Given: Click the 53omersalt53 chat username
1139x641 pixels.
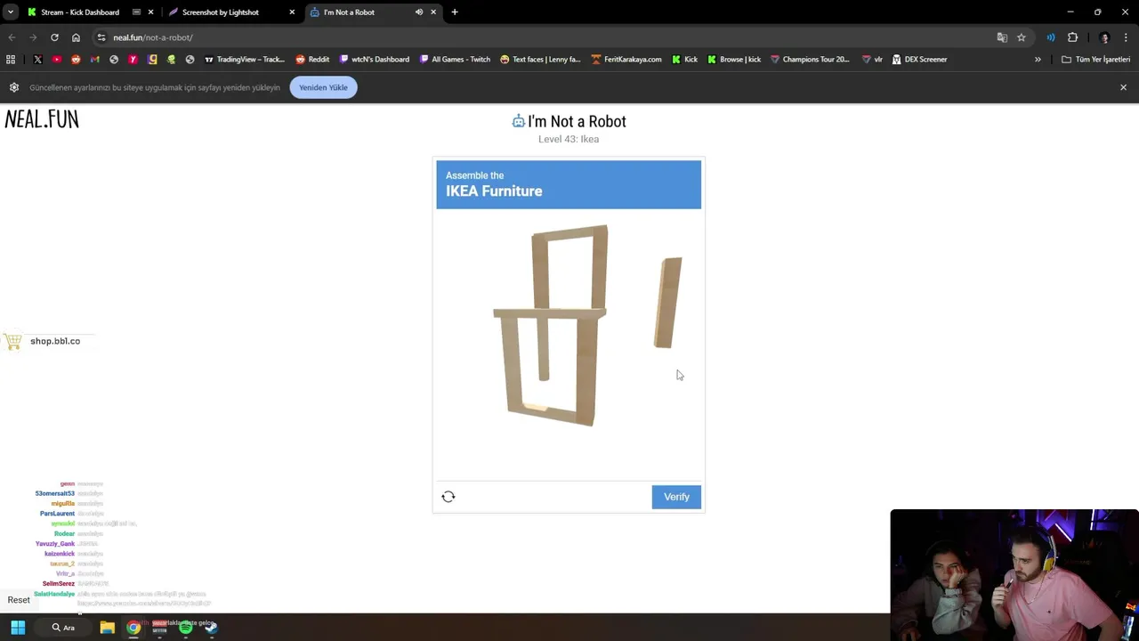Looking at the screenshot, I should [55, 493].
